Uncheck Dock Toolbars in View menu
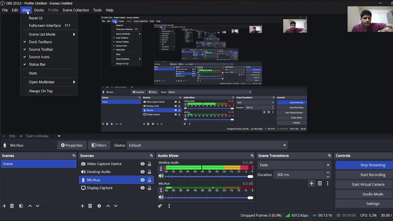Viewport: 393px width, 221px height. [49, 42]
